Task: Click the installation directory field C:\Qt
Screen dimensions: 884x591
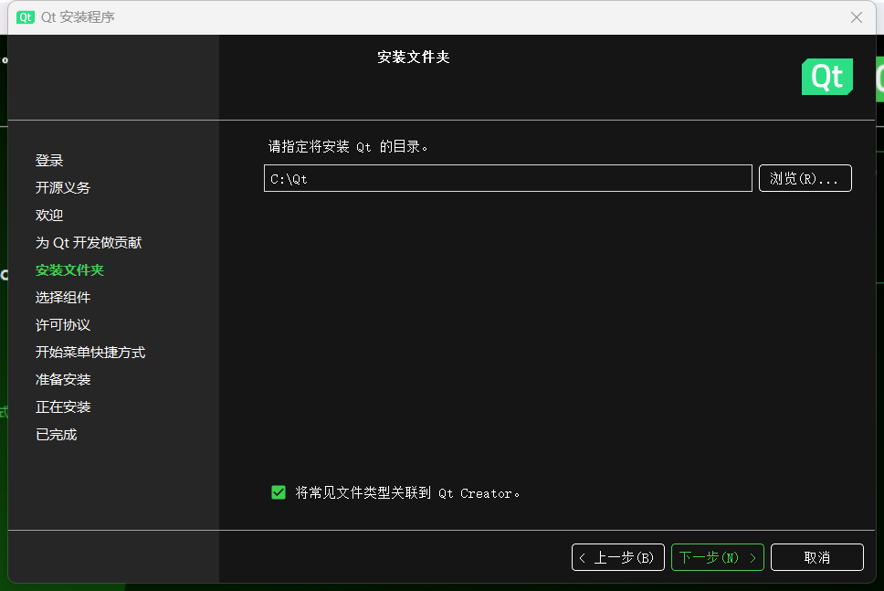Action: pos(508,178)
